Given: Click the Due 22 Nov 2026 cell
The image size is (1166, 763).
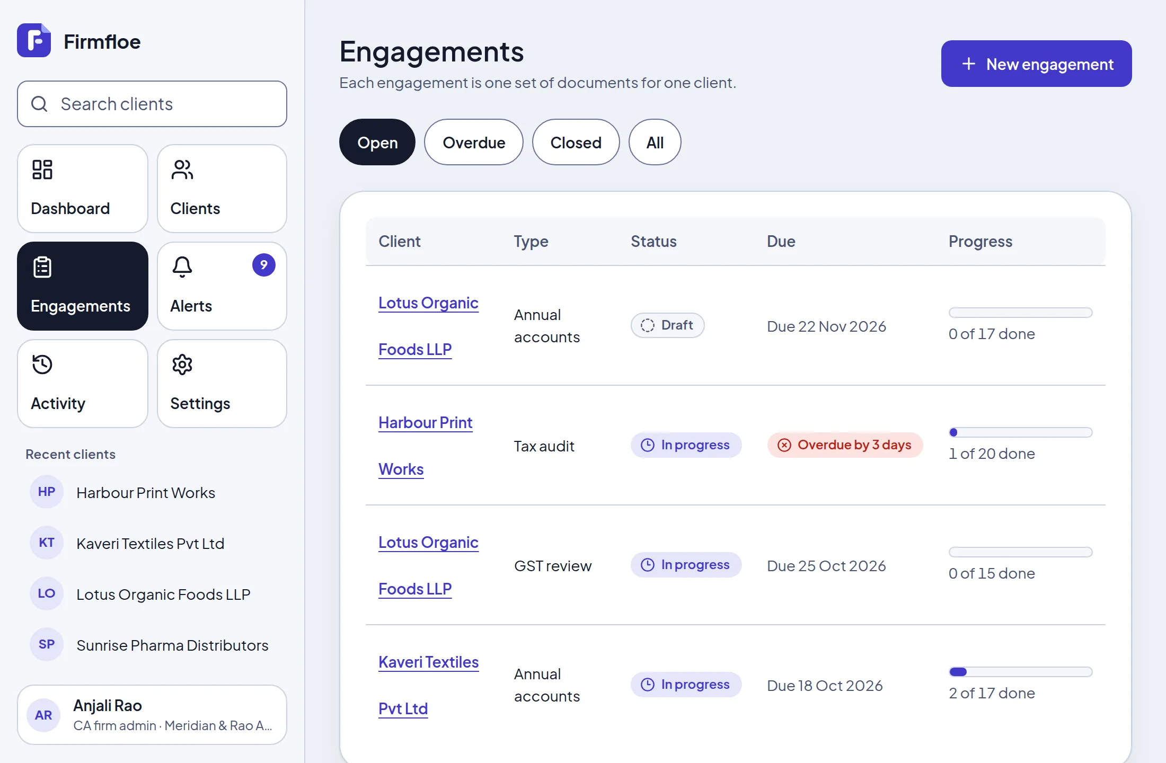Looking at the screenshot, I should pos(826,326).
